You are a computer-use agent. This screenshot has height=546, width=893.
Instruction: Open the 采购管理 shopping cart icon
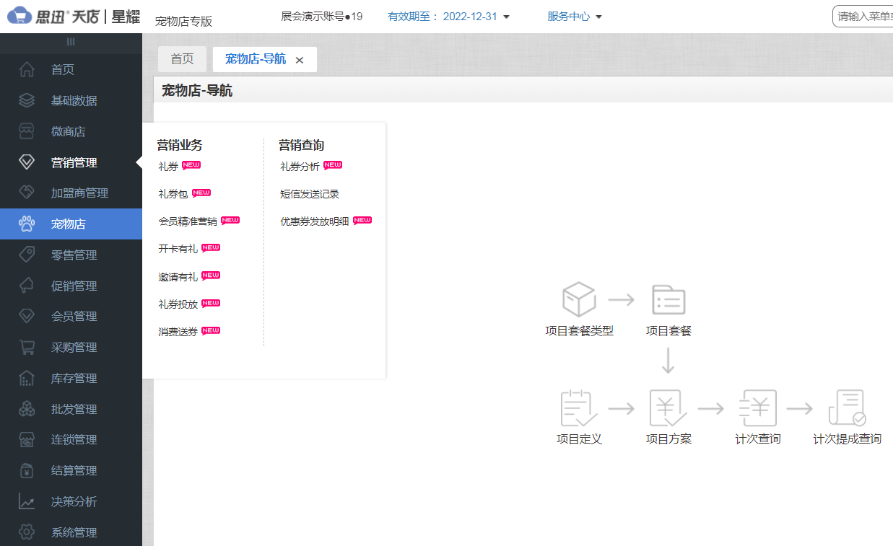tap(27, 347)
